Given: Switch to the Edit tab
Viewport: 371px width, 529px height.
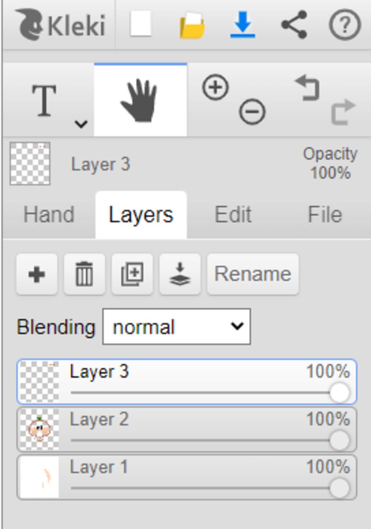Looking at the screenshot, I should pos(233,214).
